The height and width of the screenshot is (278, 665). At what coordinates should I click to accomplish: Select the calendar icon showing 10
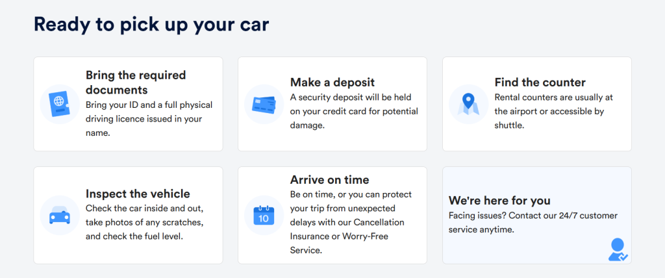264,215
